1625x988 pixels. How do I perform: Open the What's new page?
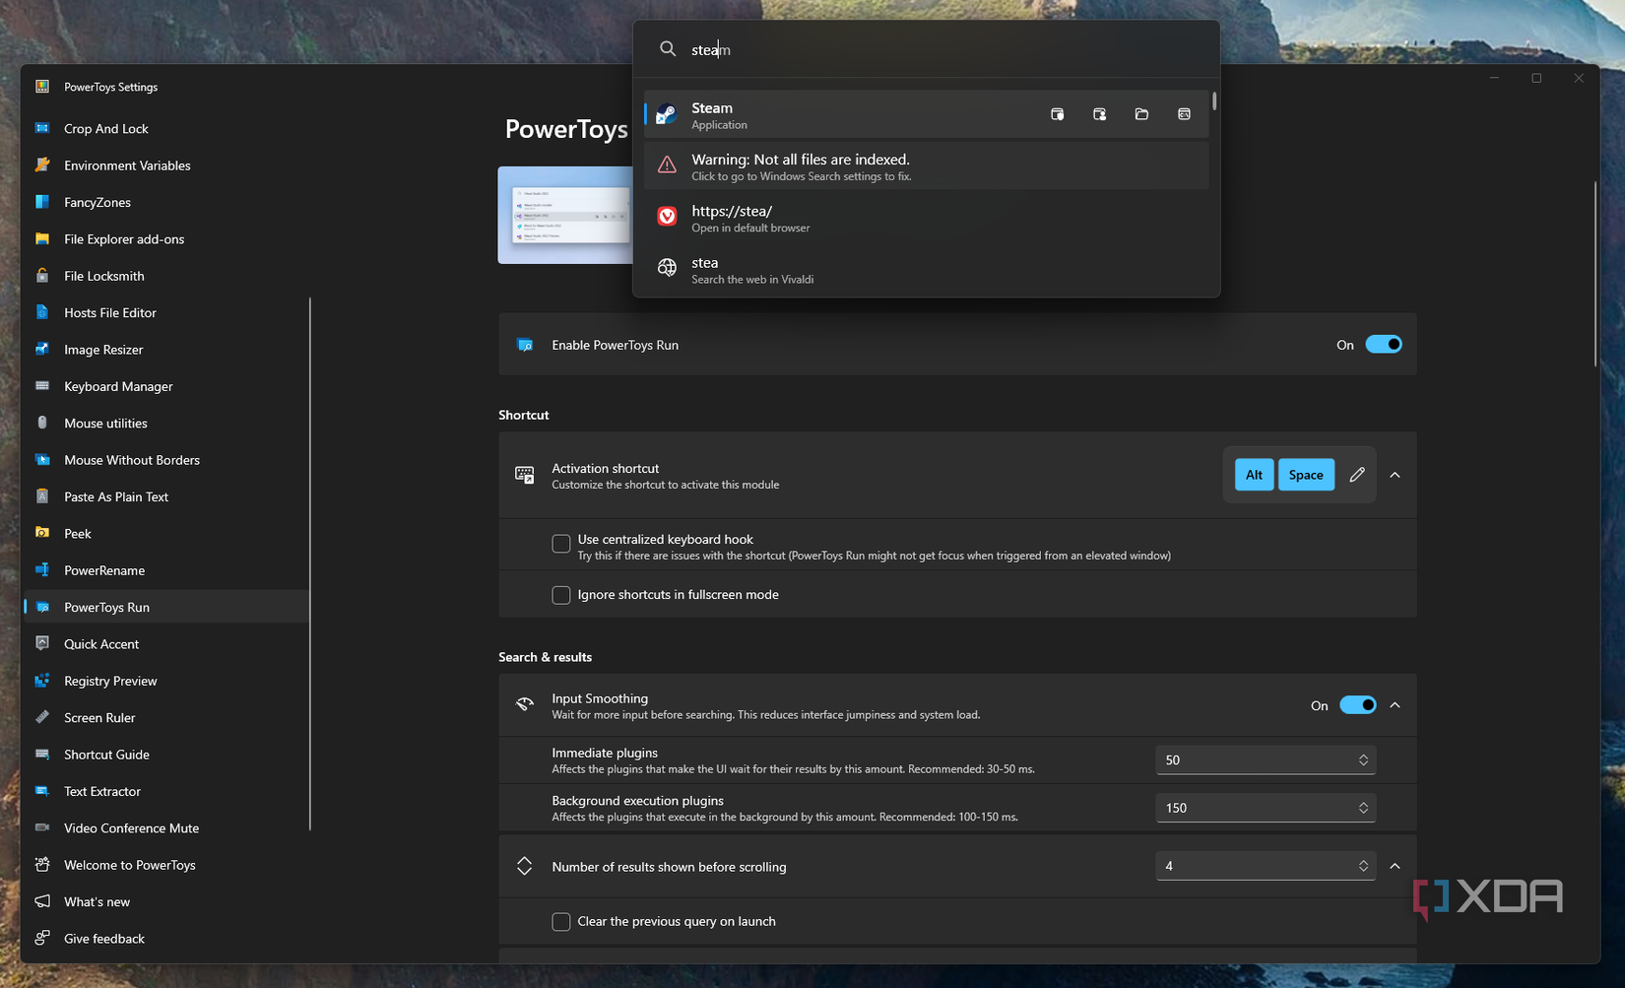(165, 901)
